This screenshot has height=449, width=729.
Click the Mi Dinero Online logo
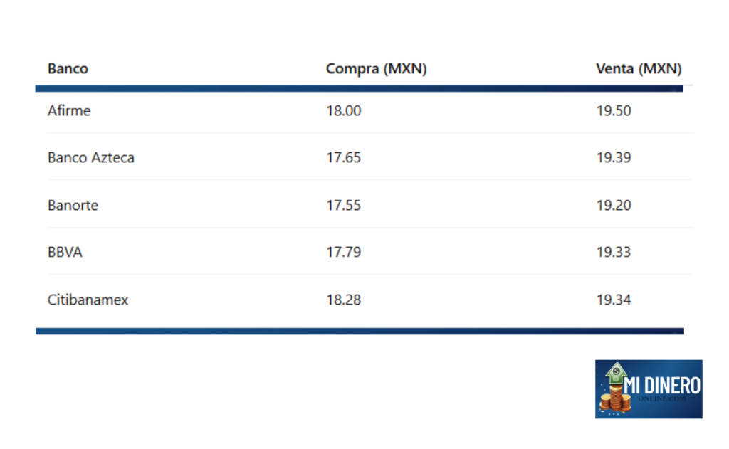click(x=649, y=389)
